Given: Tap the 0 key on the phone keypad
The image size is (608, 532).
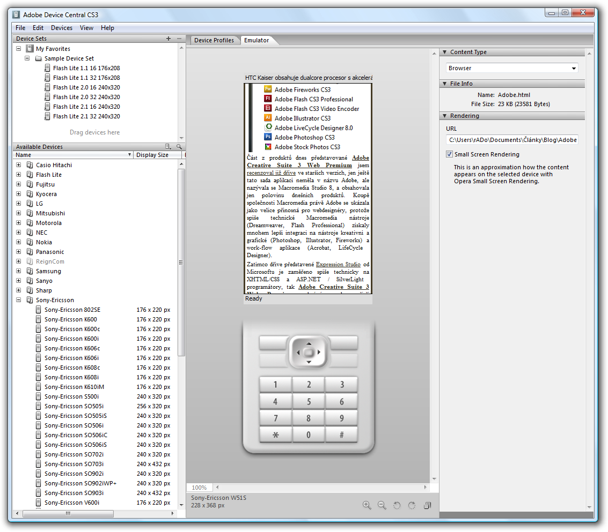Looking at the screenshot, I should click(309, 435).
